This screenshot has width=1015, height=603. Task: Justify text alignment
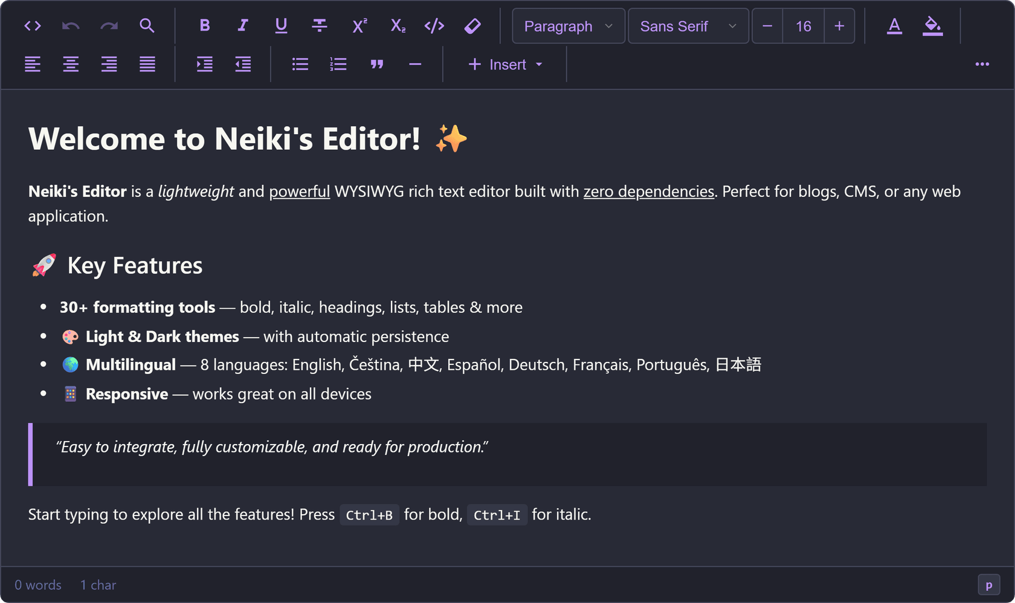[x=147, y=64]
